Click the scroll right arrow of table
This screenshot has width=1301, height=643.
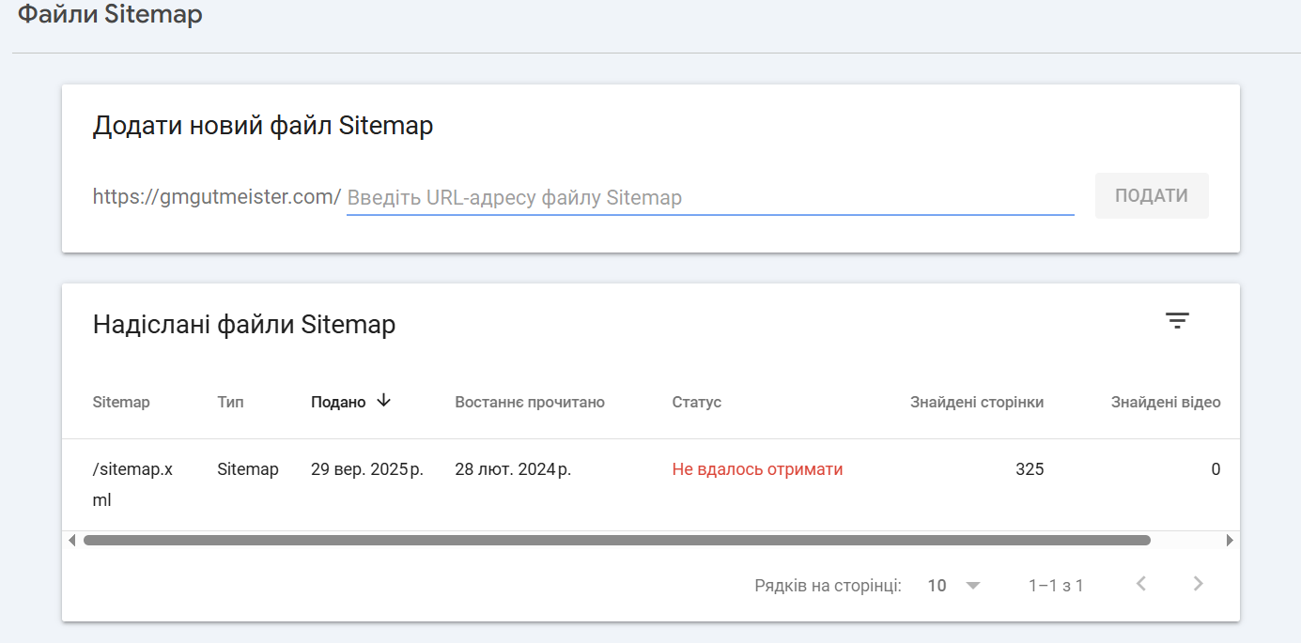(x=1230, y=541)
